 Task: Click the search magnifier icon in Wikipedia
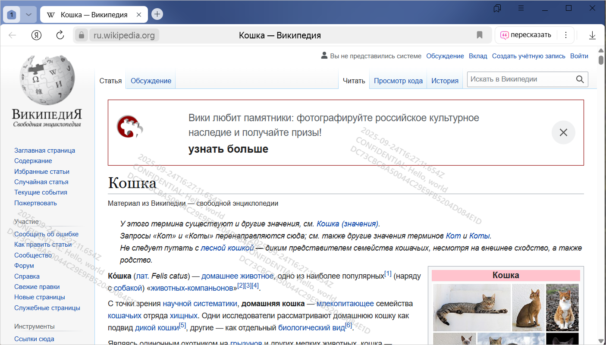580,79
